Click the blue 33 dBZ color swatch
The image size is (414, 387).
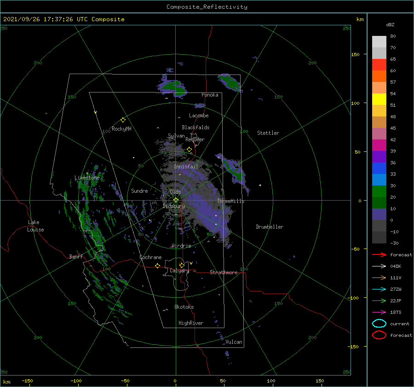tap(379, 168)
